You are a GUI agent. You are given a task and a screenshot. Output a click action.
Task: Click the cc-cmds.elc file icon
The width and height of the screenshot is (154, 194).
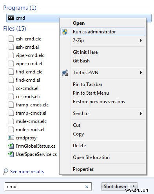tap(11, 97)
